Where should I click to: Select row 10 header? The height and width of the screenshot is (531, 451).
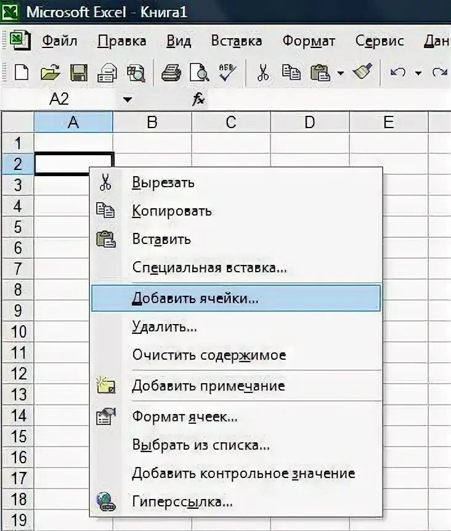pos(18,331)
